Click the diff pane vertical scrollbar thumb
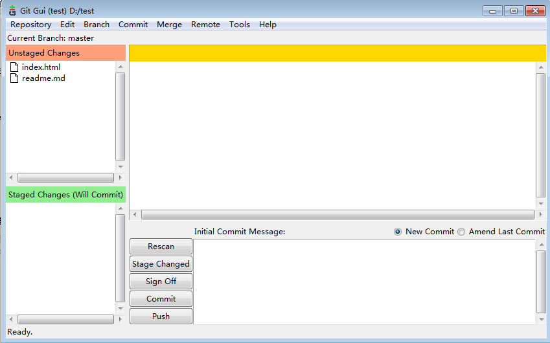The height and width of the screenshot is (343, 550). coord(541,136)
